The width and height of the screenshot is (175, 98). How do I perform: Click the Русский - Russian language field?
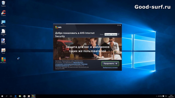tap(111, 35)
